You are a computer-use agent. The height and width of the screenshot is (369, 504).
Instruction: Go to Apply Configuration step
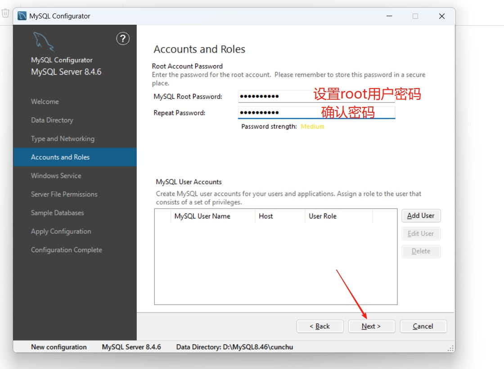tap(61, 231)
